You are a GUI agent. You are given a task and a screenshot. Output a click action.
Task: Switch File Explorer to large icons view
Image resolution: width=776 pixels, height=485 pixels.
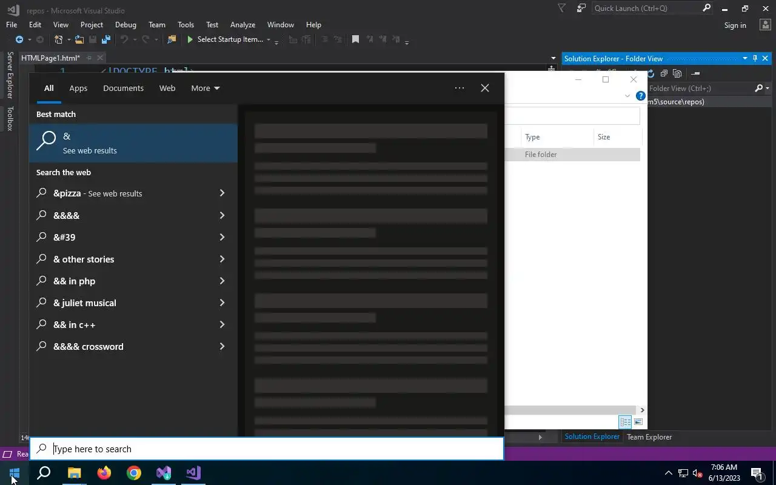[x=638, y=422]
